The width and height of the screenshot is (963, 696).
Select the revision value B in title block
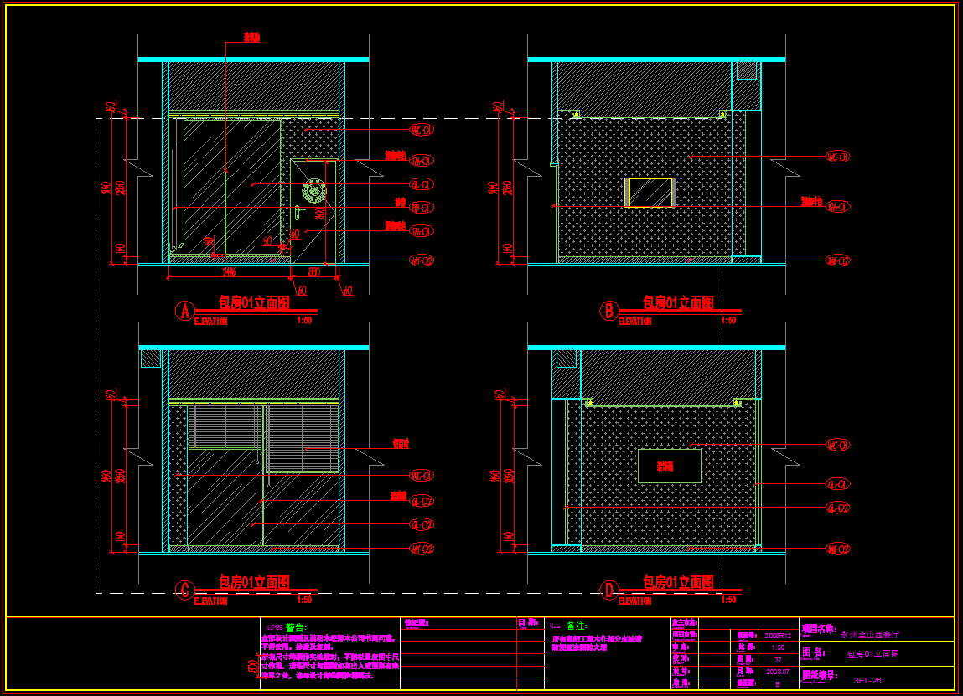coord(778,683)
